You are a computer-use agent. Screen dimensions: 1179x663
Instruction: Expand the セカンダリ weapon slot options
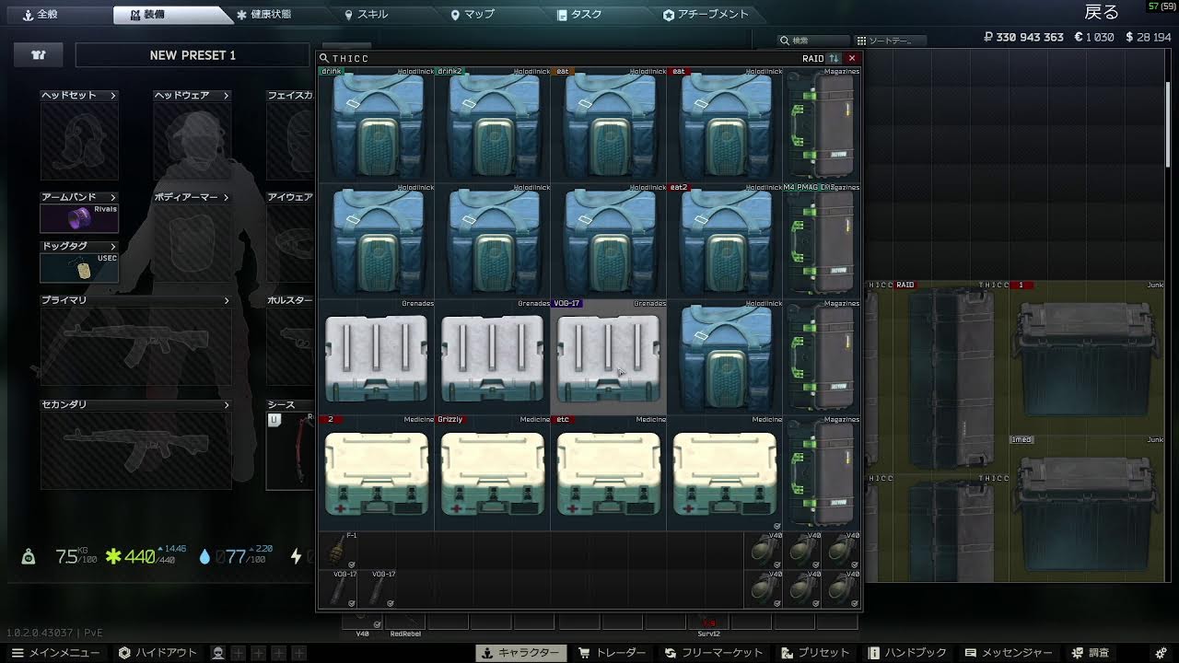pos(227,405)
